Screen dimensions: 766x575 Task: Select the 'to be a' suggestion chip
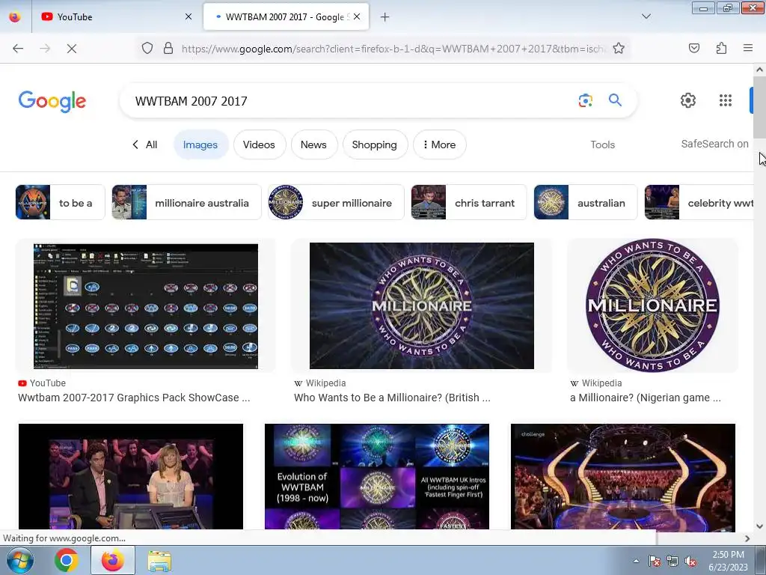pyautogui.click(x=60, y=202)
